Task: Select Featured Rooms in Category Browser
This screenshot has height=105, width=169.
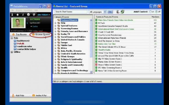Action: coord(69,20)
